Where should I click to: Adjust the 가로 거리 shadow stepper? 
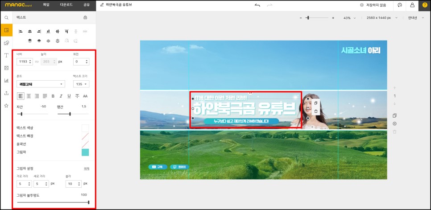coord(29,184)
